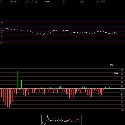
Task: Click the MR panel title
Action: pyautogui.click(x=111, y=65)
